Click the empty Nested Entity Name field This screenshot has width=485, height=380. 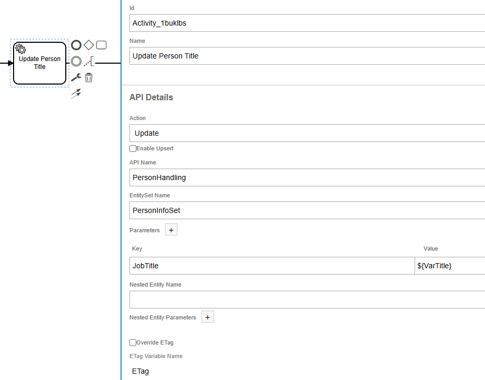point(307,300)
